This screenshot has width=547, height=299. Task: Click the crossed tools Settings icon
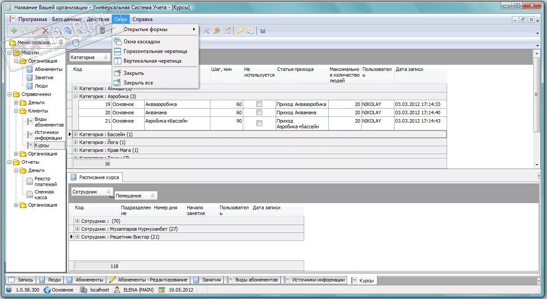[x=206, y=31]
